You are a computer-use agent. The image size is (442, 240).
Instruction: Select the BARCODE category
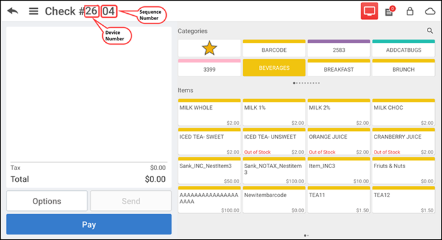[x=274, y=48]
